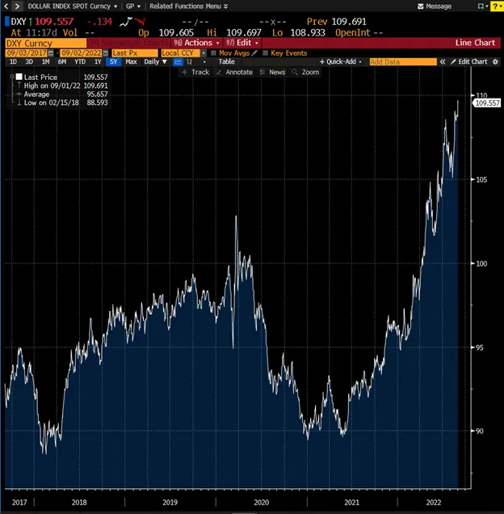Enable the Mov Avgs checkbox
504x514 pixels.
click(x=213, y=53)
